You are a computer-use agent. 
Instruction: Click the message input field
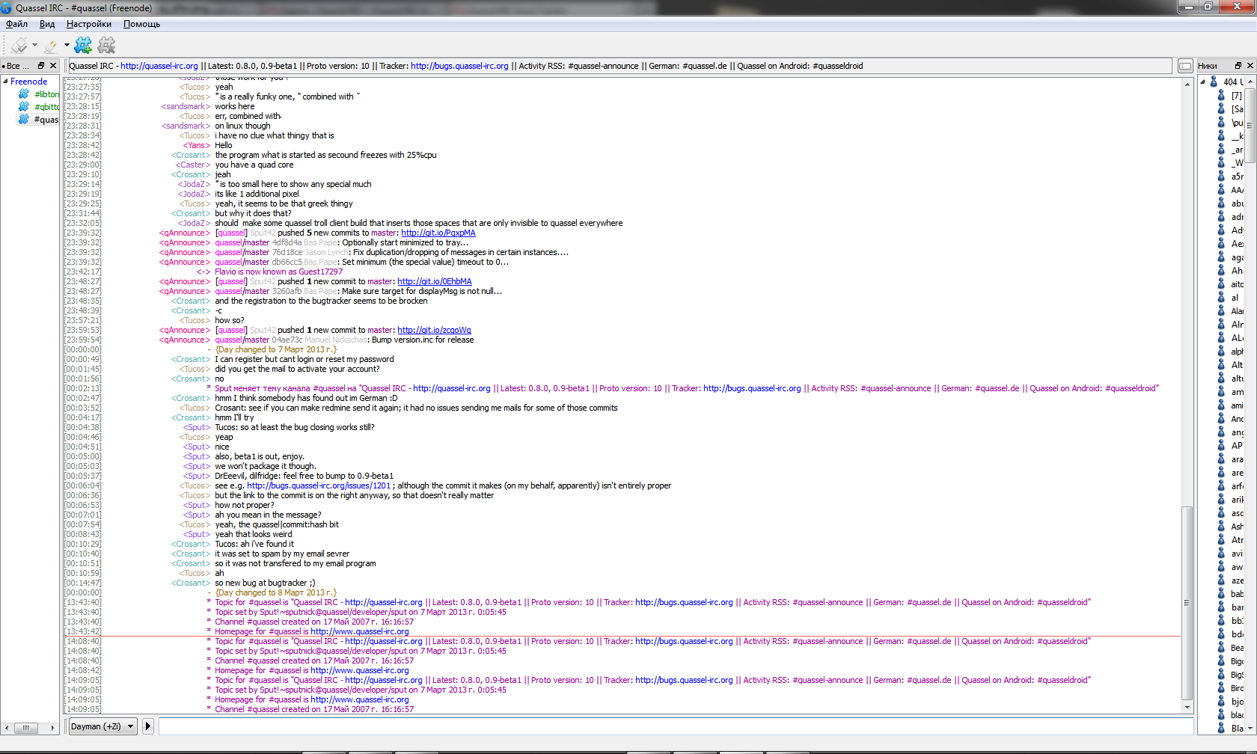(676, 726)
